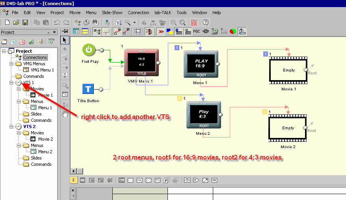This screenshot has width=346, height=200.
Task: Select the hand pan tool
Action: (65, 114)
